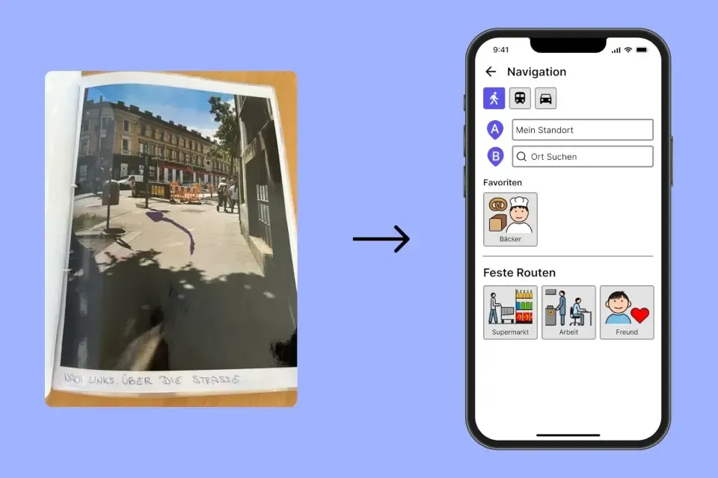The height and width of the screenshot is (478, 718).
Task: Click the Mein Standort field
Action: (582, 130)
